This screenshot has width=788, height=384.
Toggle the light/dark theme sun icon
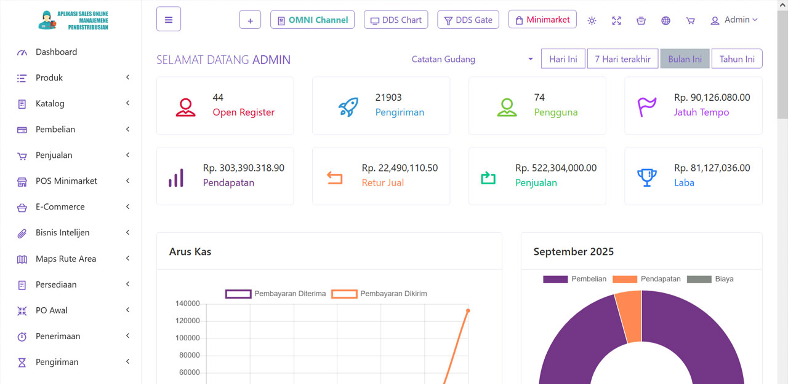point(592,20)
